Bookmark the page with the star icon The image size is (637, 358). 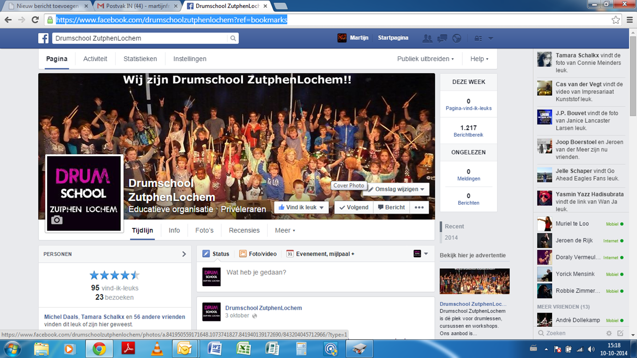(x=615, y=20)
